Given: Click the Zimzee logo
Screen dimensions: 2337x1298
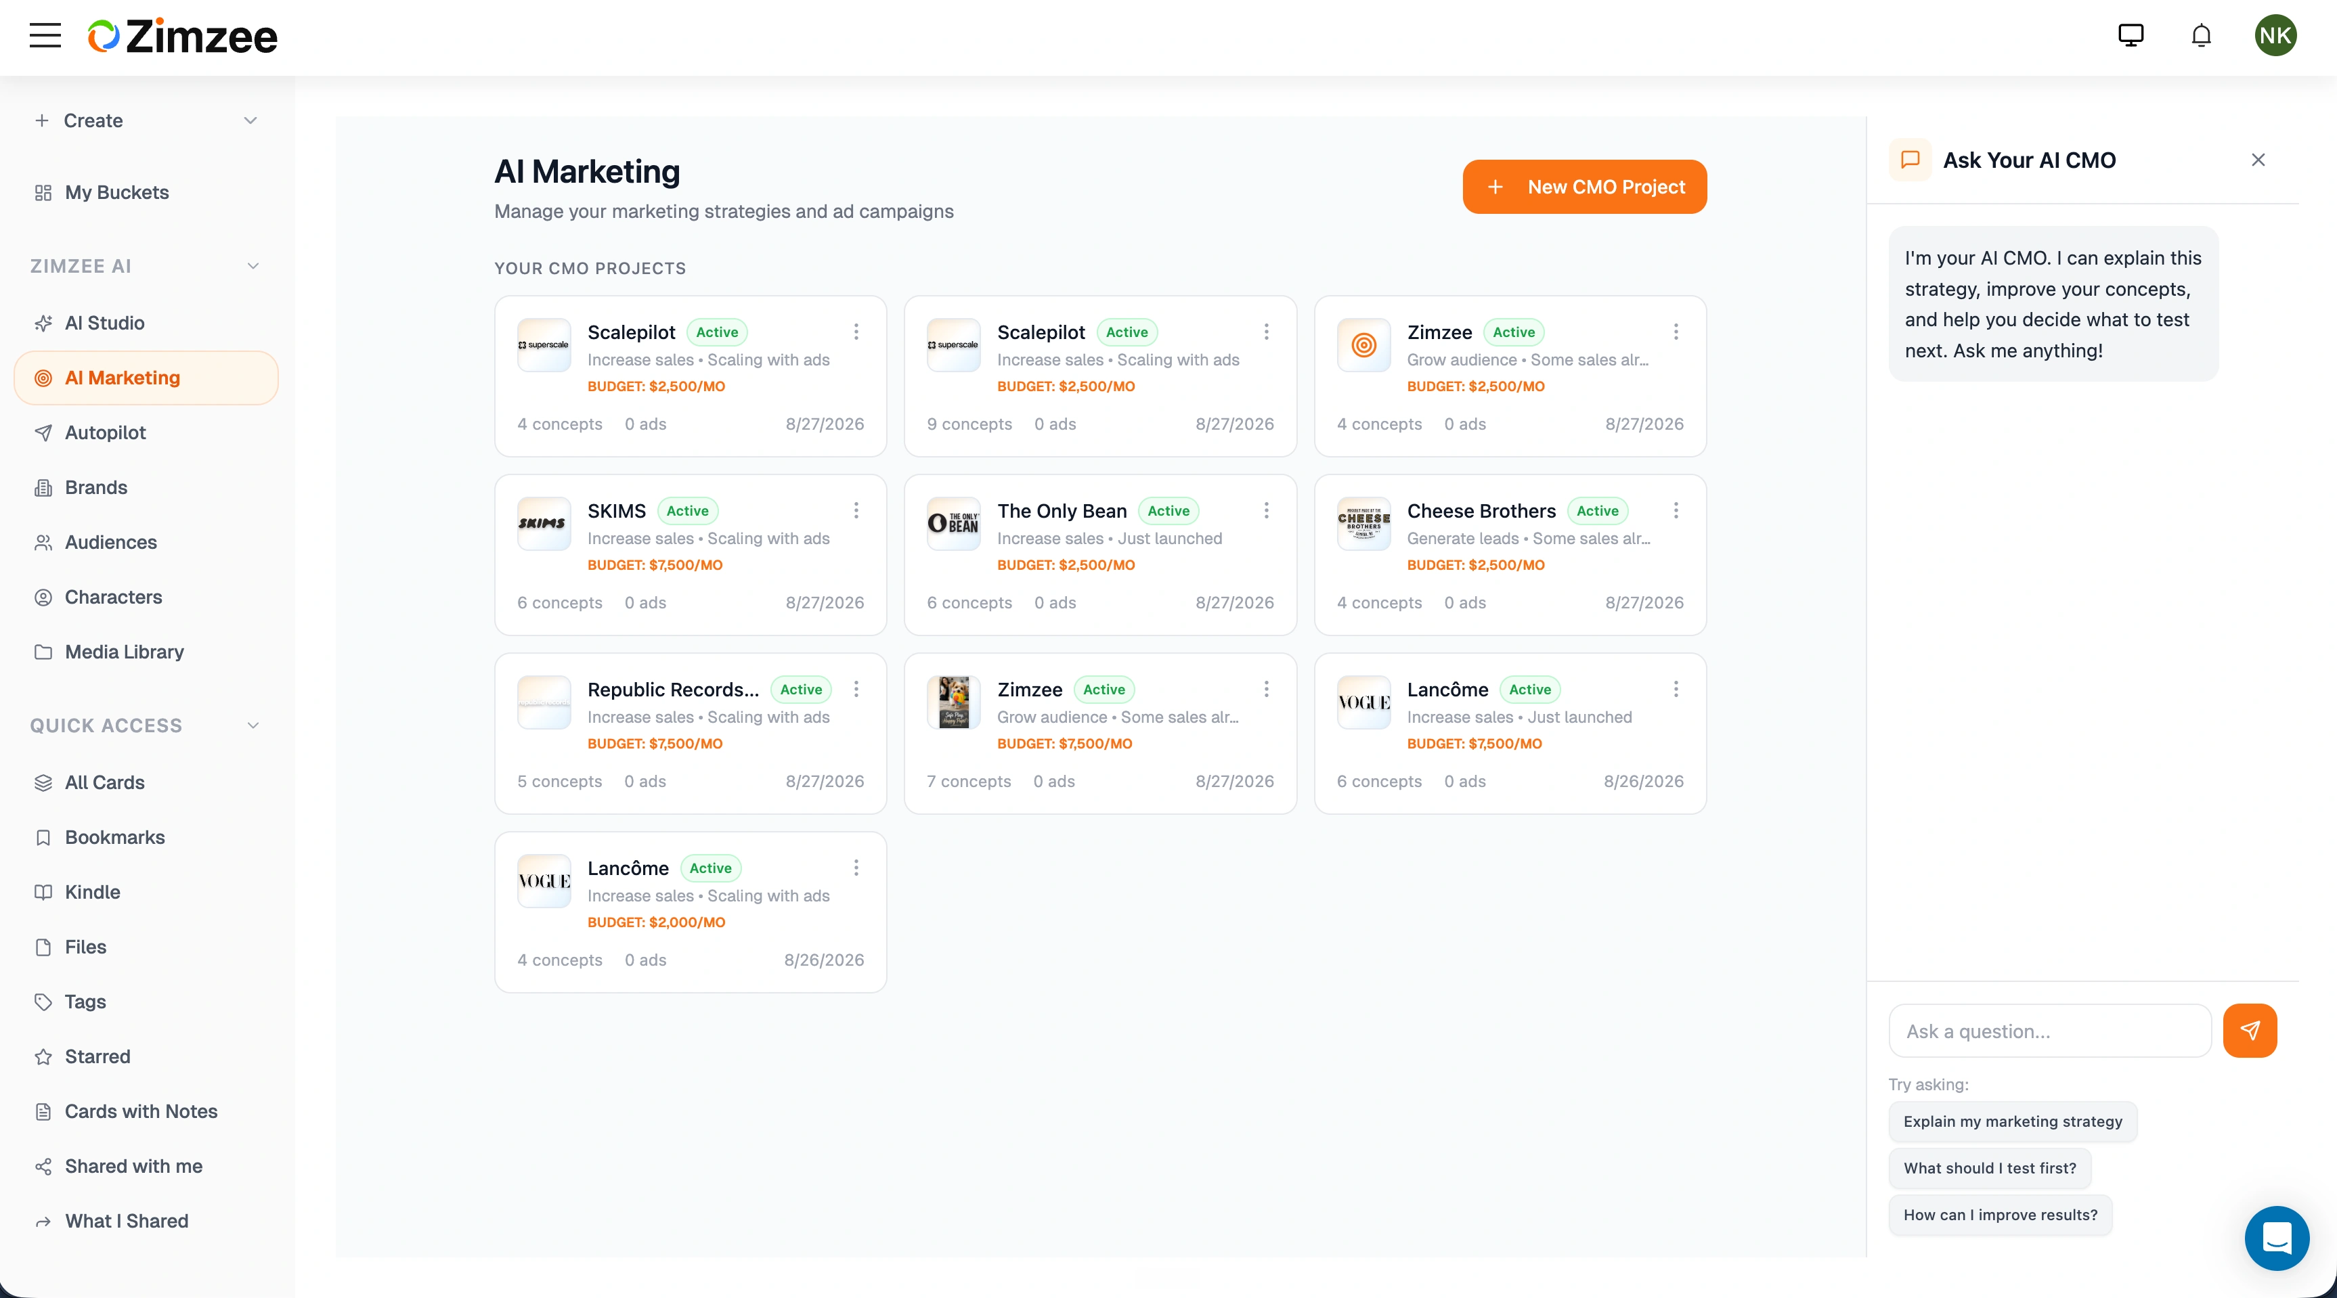Looking at the screenshot, I should coord(182,37).
